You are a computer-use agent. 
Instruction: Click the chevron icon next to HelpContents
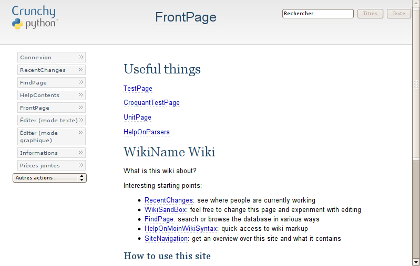pos(81,95)
